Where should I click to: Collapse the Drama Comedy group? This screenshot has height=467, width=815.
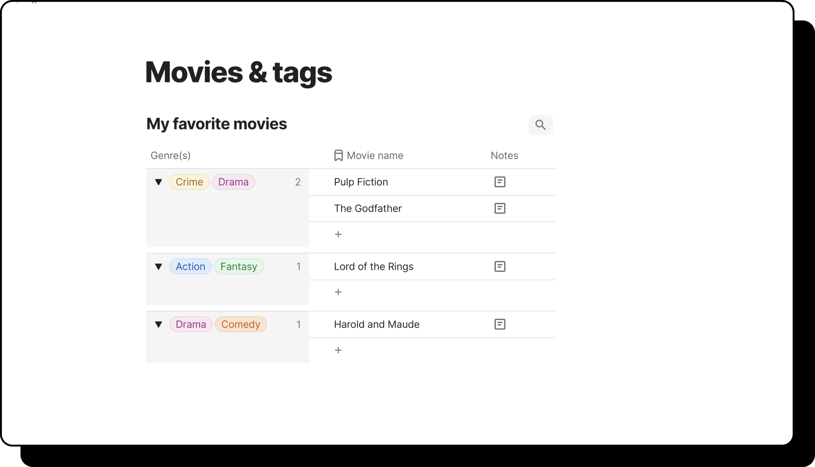tap(159, 324)
